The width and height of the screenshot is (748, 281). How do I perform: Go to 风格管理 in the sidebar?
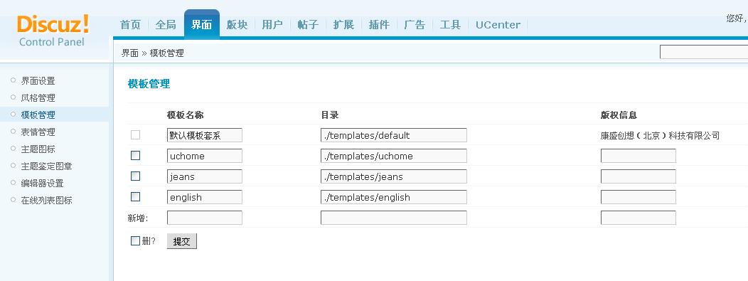(38, 97)
